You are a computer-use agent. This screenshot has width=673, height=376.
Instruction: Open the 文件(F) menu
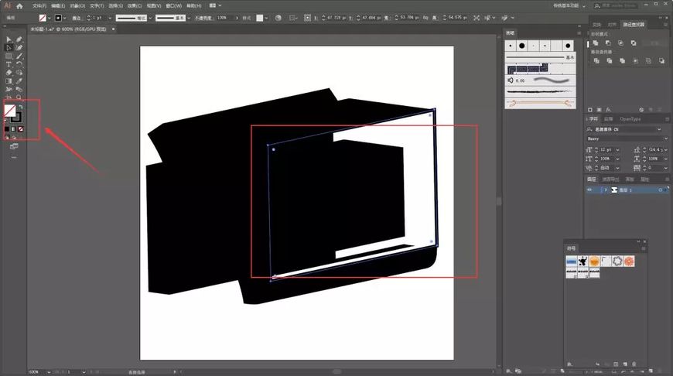39,6
